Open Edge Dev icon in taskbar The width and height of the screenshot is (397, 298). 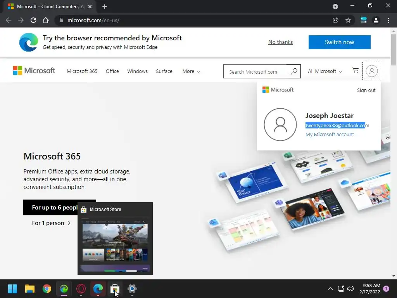[x=64, y=289]
